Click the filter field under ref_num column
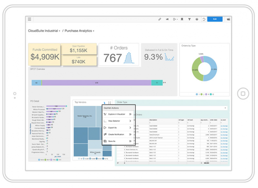The image size is (258, 188). (193, 122)
